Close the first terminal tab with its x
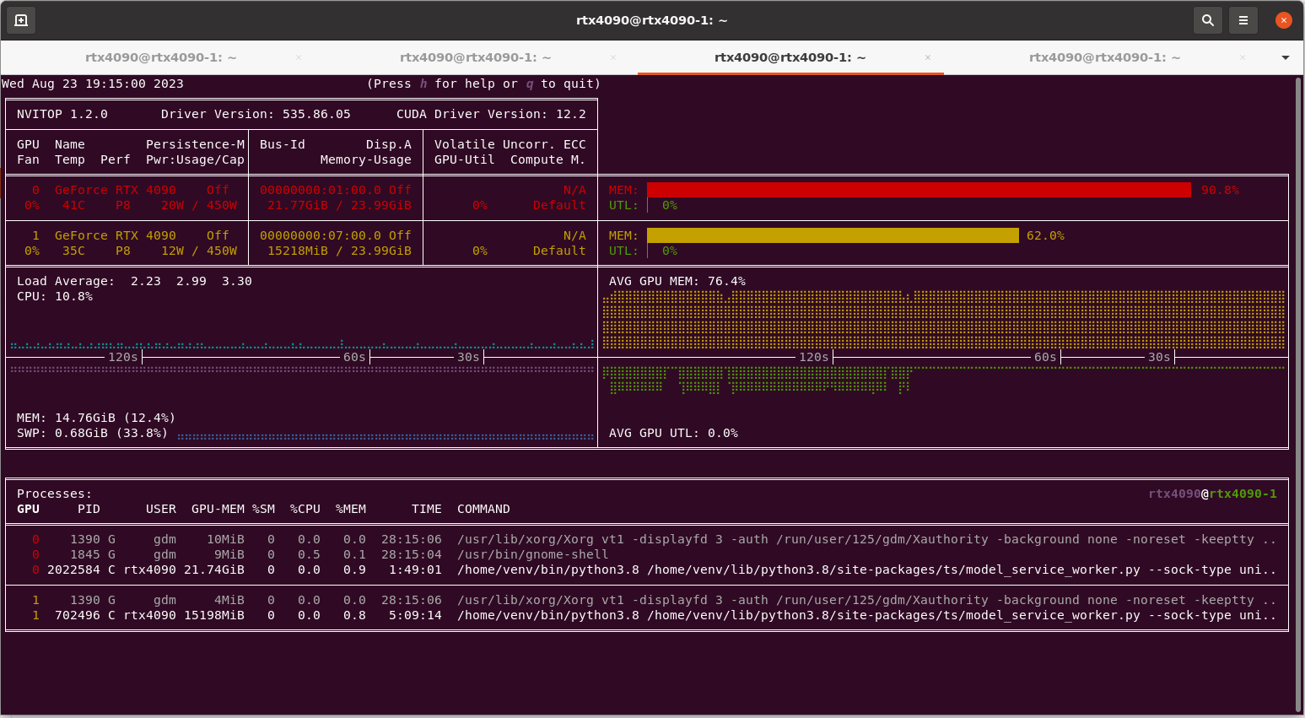Image resolution: width=1305 pixels, height=718 pixels. click(298, 57)
